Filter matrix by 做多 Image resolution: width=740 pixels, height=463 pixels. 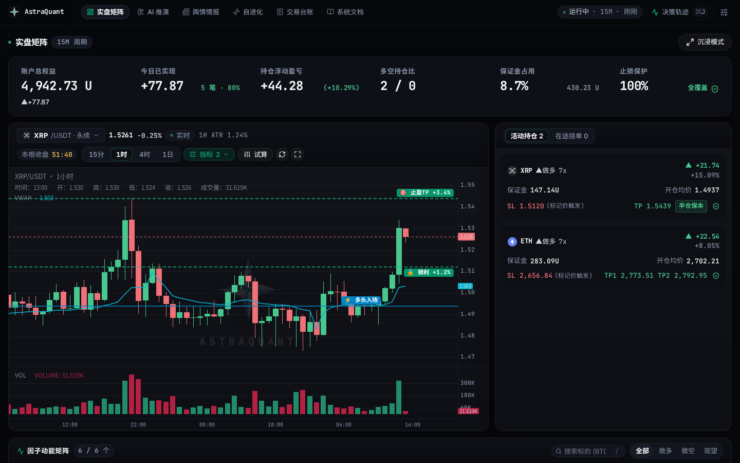(x=665, y=451)
